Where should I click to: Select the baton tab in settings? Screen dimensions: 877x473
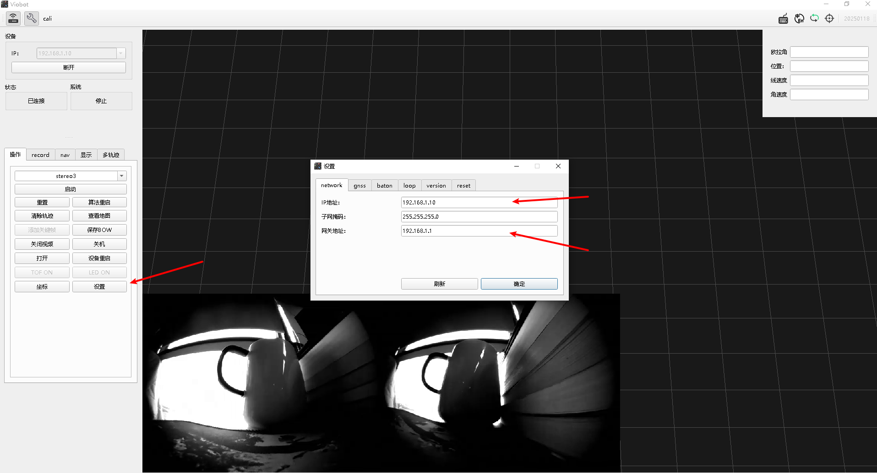(385, 186)
